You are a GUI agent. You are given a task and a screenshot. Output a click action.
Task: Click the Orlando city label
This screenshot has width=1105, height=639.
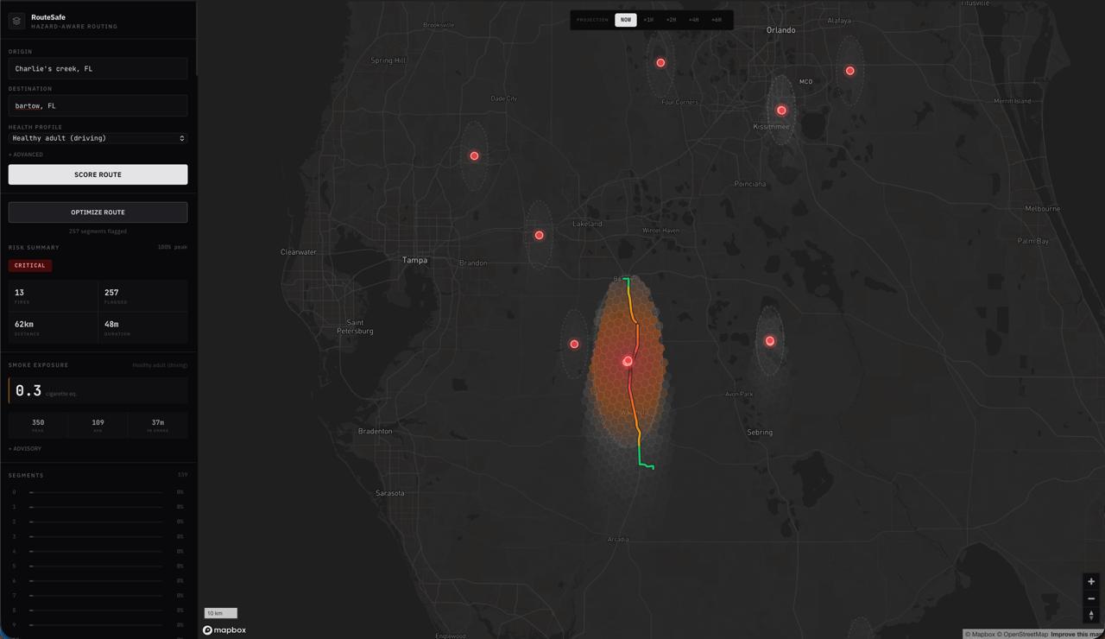781,30
